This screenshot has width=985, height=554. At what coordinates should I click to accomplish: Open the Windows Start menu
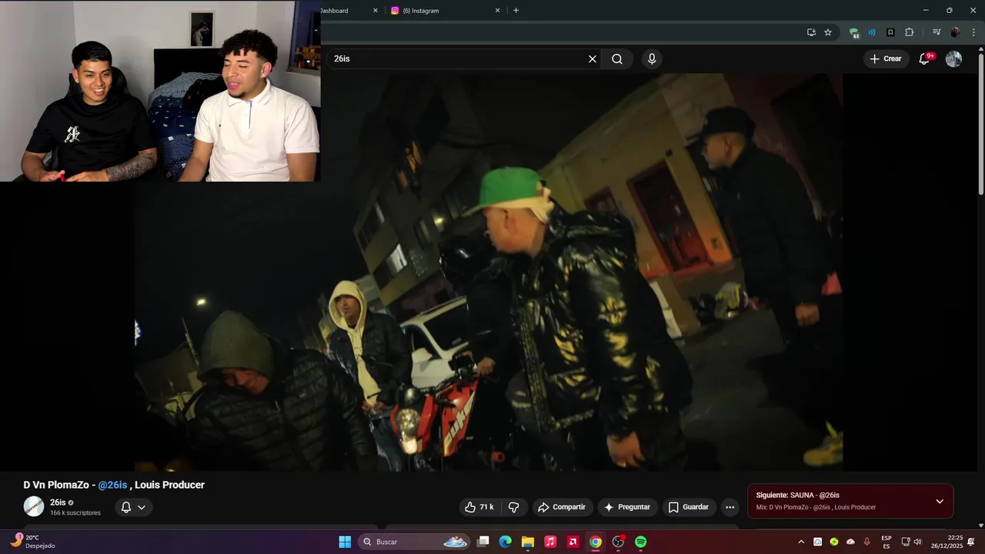(345, 542)
